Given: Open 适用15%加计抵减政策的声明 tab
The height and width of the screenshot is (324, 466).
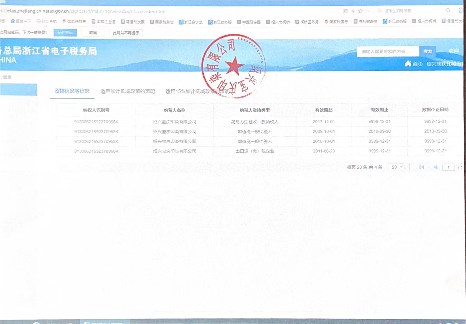Looking at the screenshot, I should pyautogui.click(x=197, y=91).
